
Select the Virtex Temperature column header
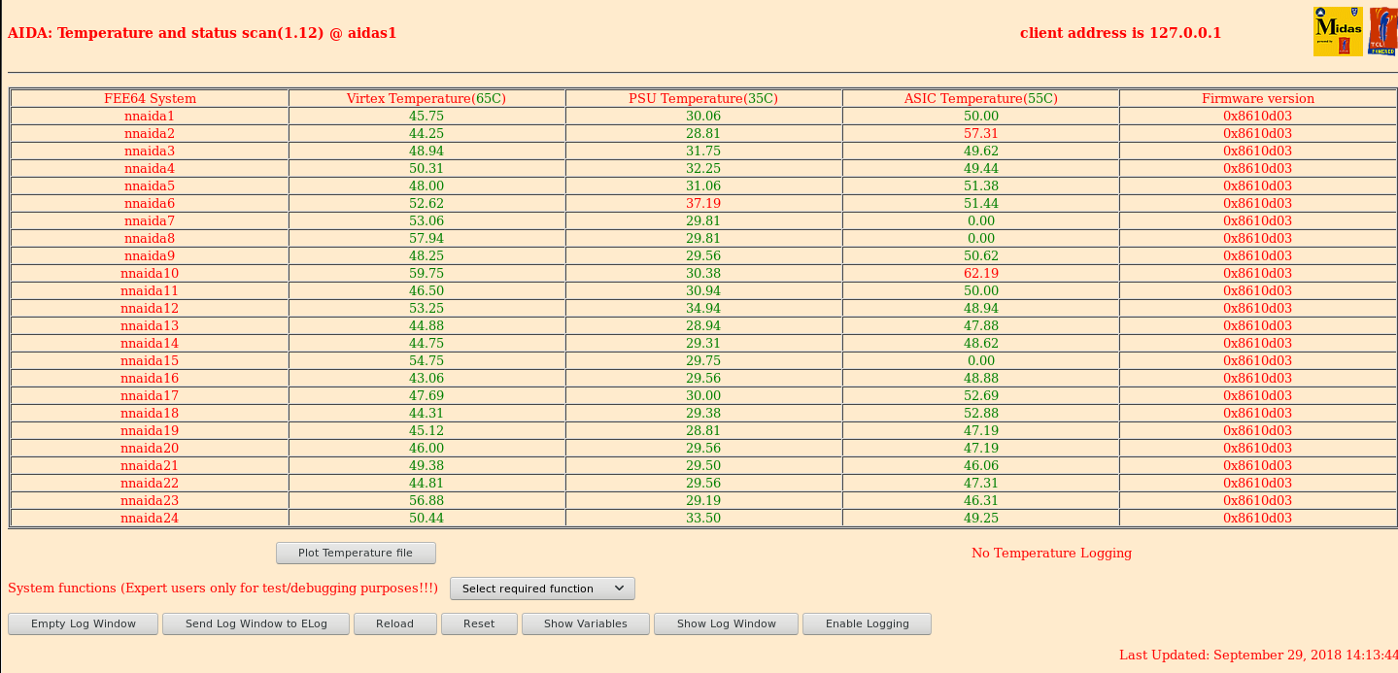(x=426, y=98)
